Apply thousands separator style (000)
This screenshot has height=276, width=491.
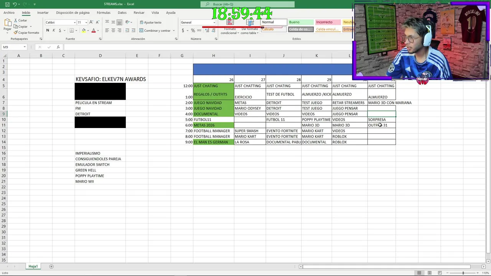pyautogui.click(x=199, y=30)
